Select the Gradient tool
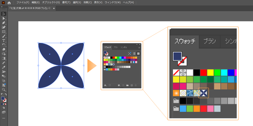This screenshot has height=126, width=253. point(4,58)
